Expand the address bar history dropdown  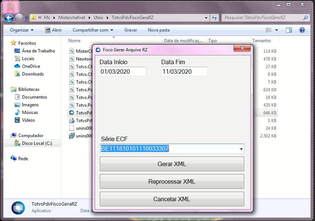[206, 18]
